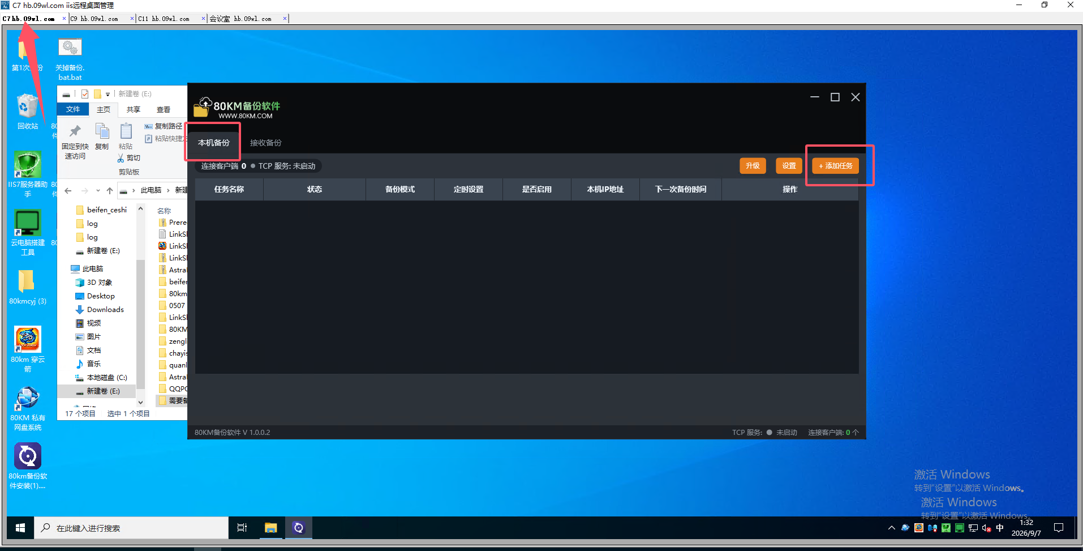This screenshot has width=1083, height=551.
Task: Click the muted volume icon in system tray
Action: (986, 528)
